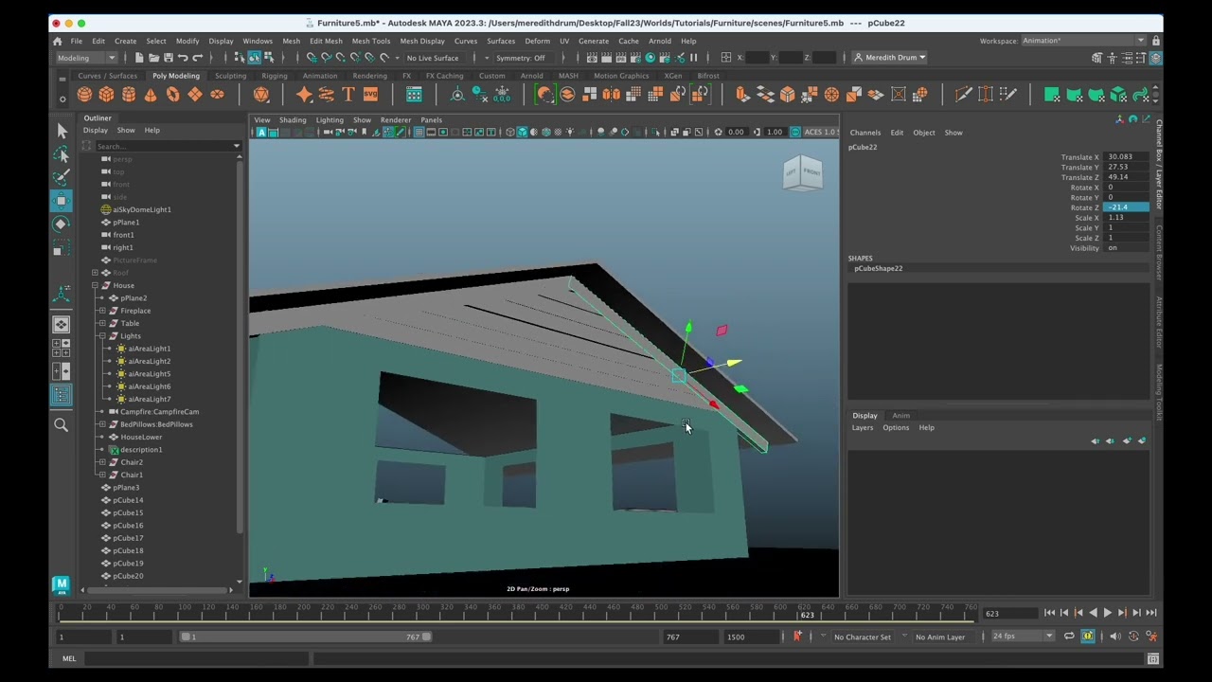Click the undo arrow icon
1212x682 pixels.
(183, 58)
